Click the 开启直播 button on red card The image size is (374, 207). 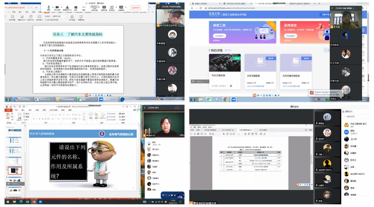[x=290, y=36]
